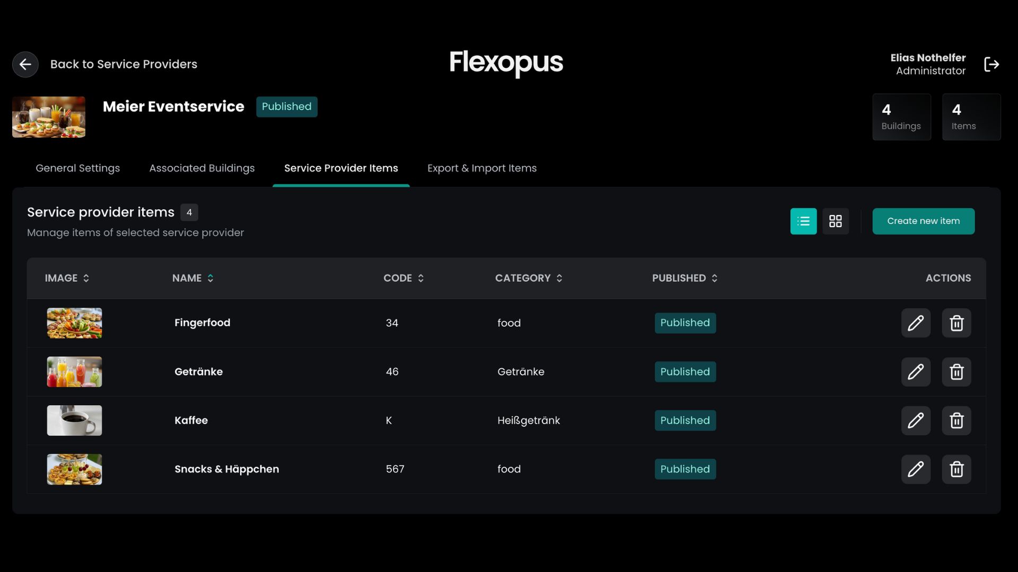The width and height of the screenshot is (1018, 572).
Task: Click the ACTIONS column header
Action: tap(949, 278)
